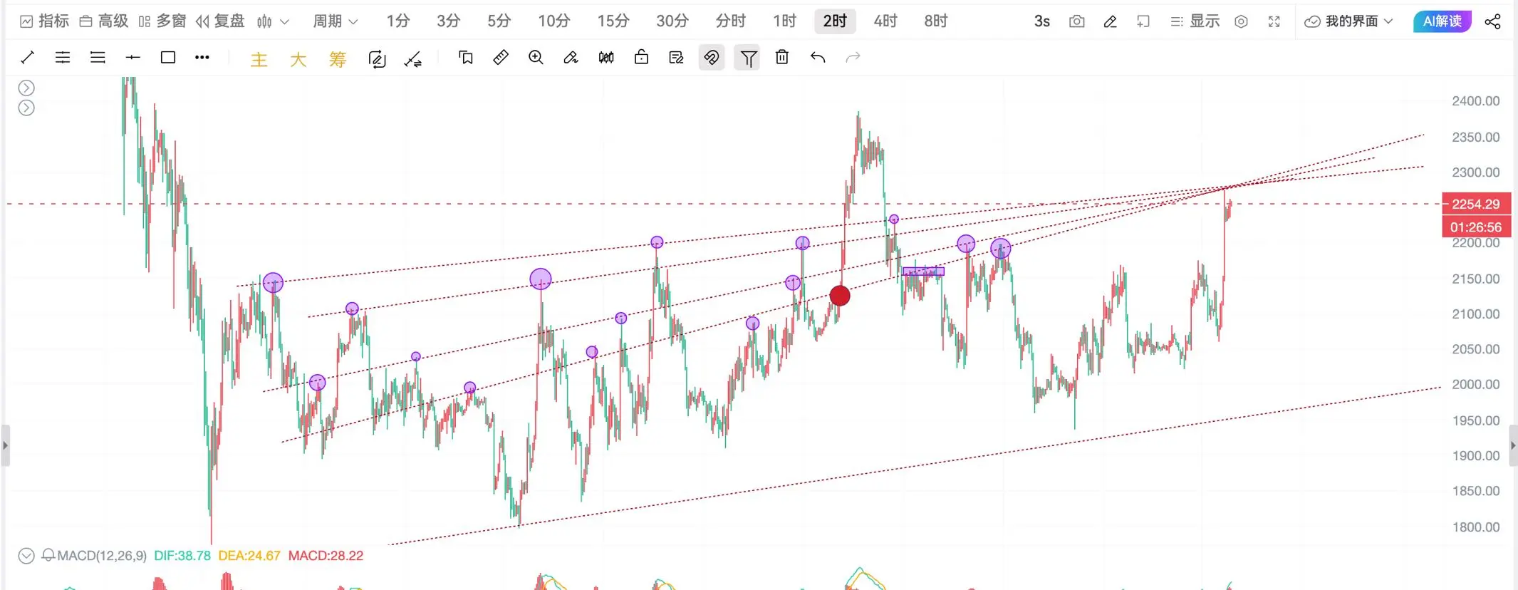1518x590 pixels.
Task: Expand the left side panel handle
Action: (x=5, y=445)
